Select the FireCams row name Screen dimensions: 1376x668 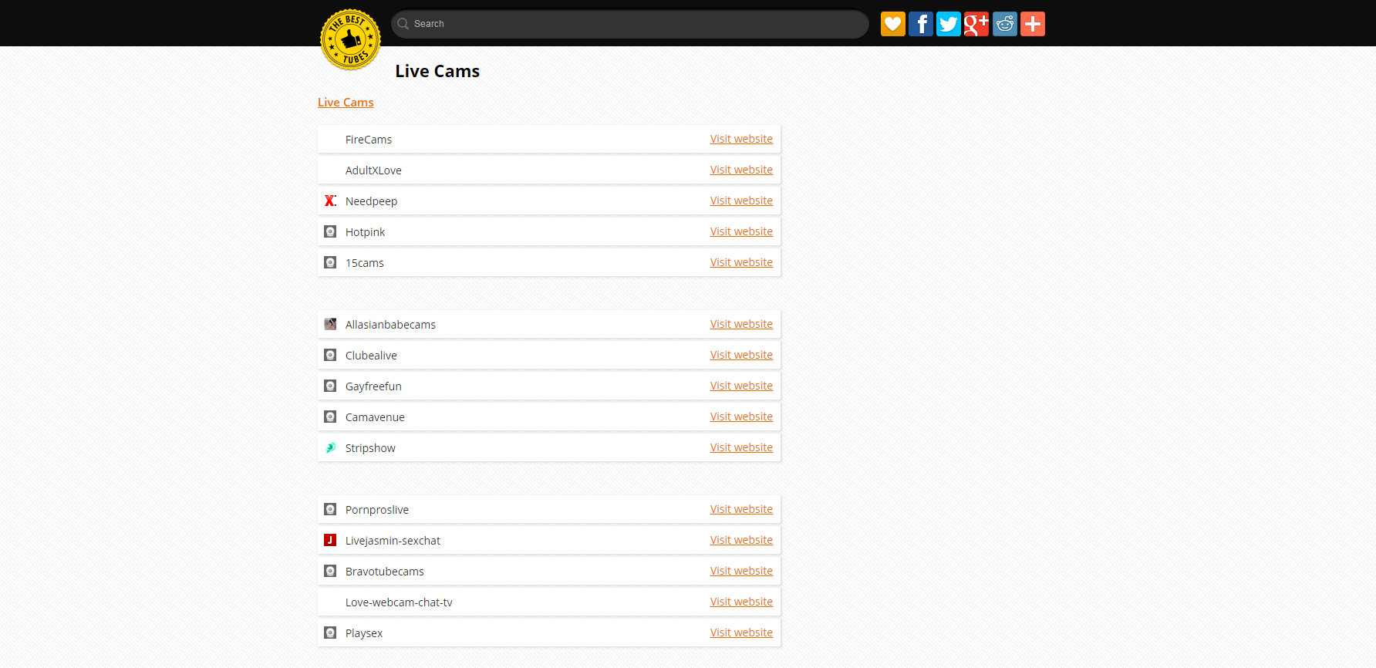pyautogui.click(x=369, y=140)
